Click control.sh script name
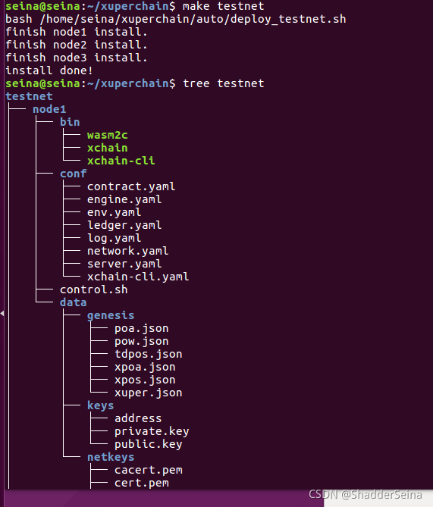The image size is (433, 507). tap(94, 289)
